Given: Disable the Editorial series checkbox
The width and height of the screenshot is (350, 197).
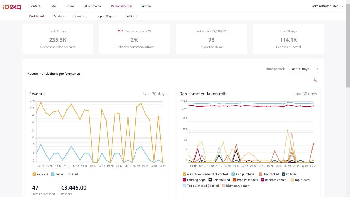Looking at the screenshot, I should [284, 174].
